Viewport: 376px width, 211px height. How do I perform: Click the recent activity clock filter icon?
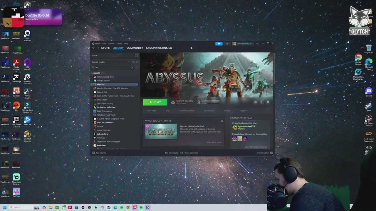tap(133, 62)
